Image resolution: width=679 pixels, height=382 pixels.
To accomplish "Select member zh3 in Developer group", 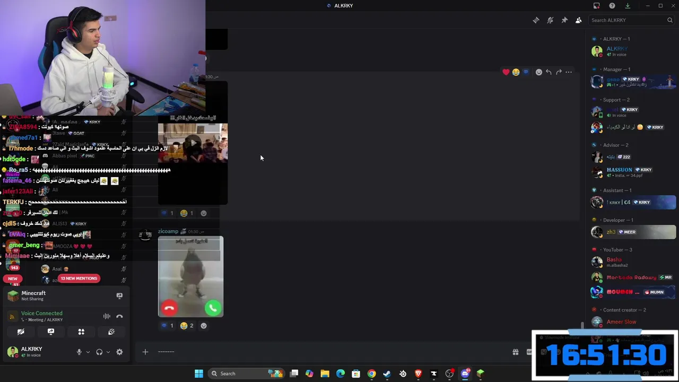I will (632, 232).
